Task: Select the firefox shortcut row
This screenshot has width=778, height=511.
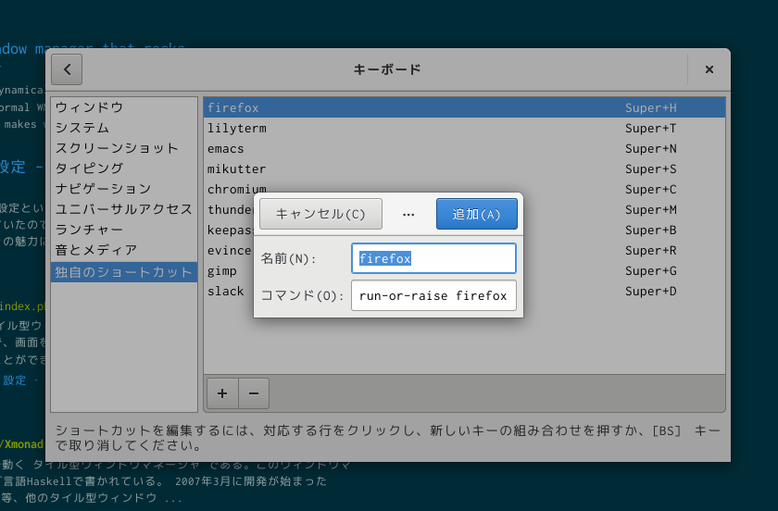Action: tap(464, 107)
